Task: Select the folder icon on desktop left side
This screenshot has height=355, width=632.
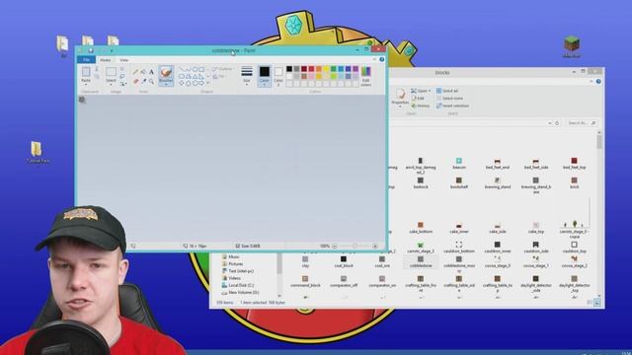Action: point(38,152)
